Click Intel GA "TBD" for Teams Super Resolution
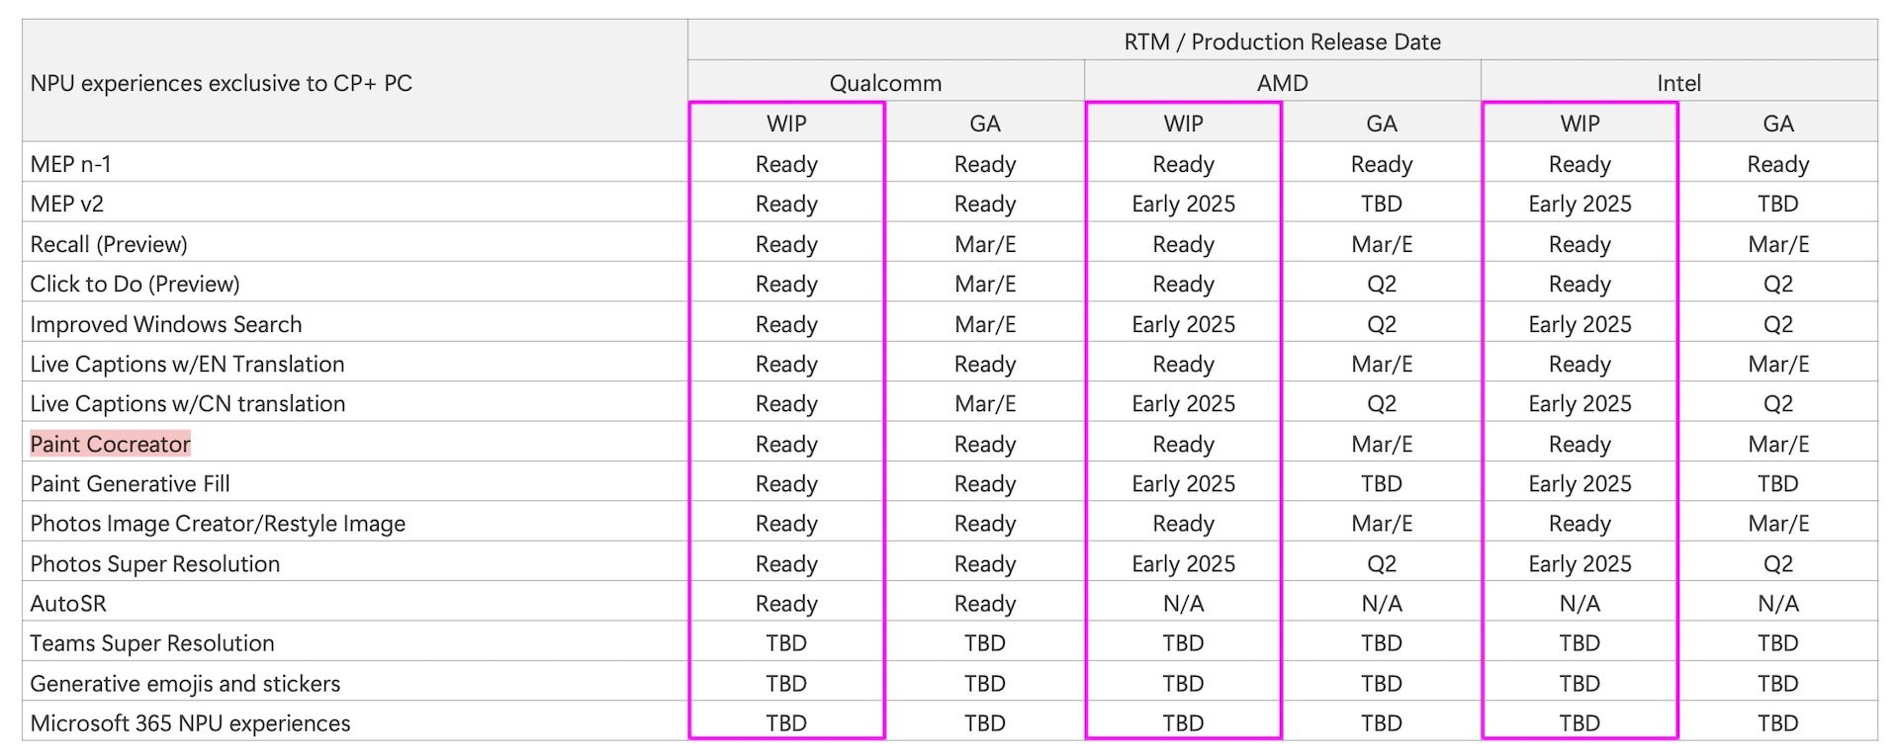This screenshot has width=1899, height=754. [1777, 643]
